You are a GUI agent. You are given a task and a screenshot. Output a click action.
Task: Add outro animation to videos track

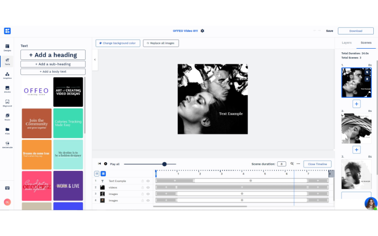tap(318, 187)
